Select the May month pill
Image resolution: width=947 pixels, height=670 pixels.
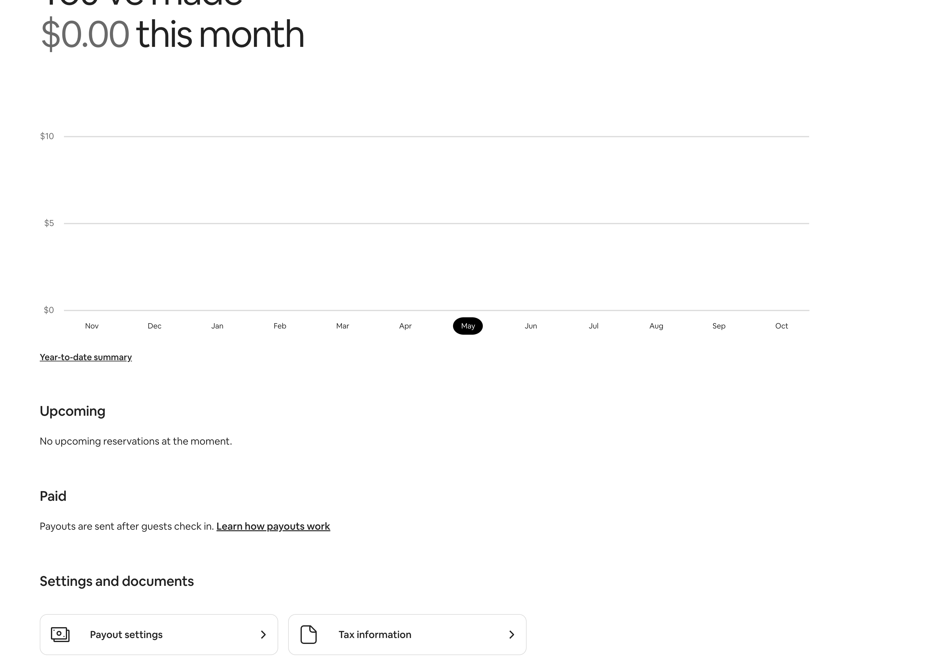[x=468, y=326]
